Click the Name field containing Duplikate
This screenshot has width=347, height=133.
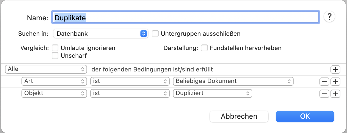coord(186,17)
